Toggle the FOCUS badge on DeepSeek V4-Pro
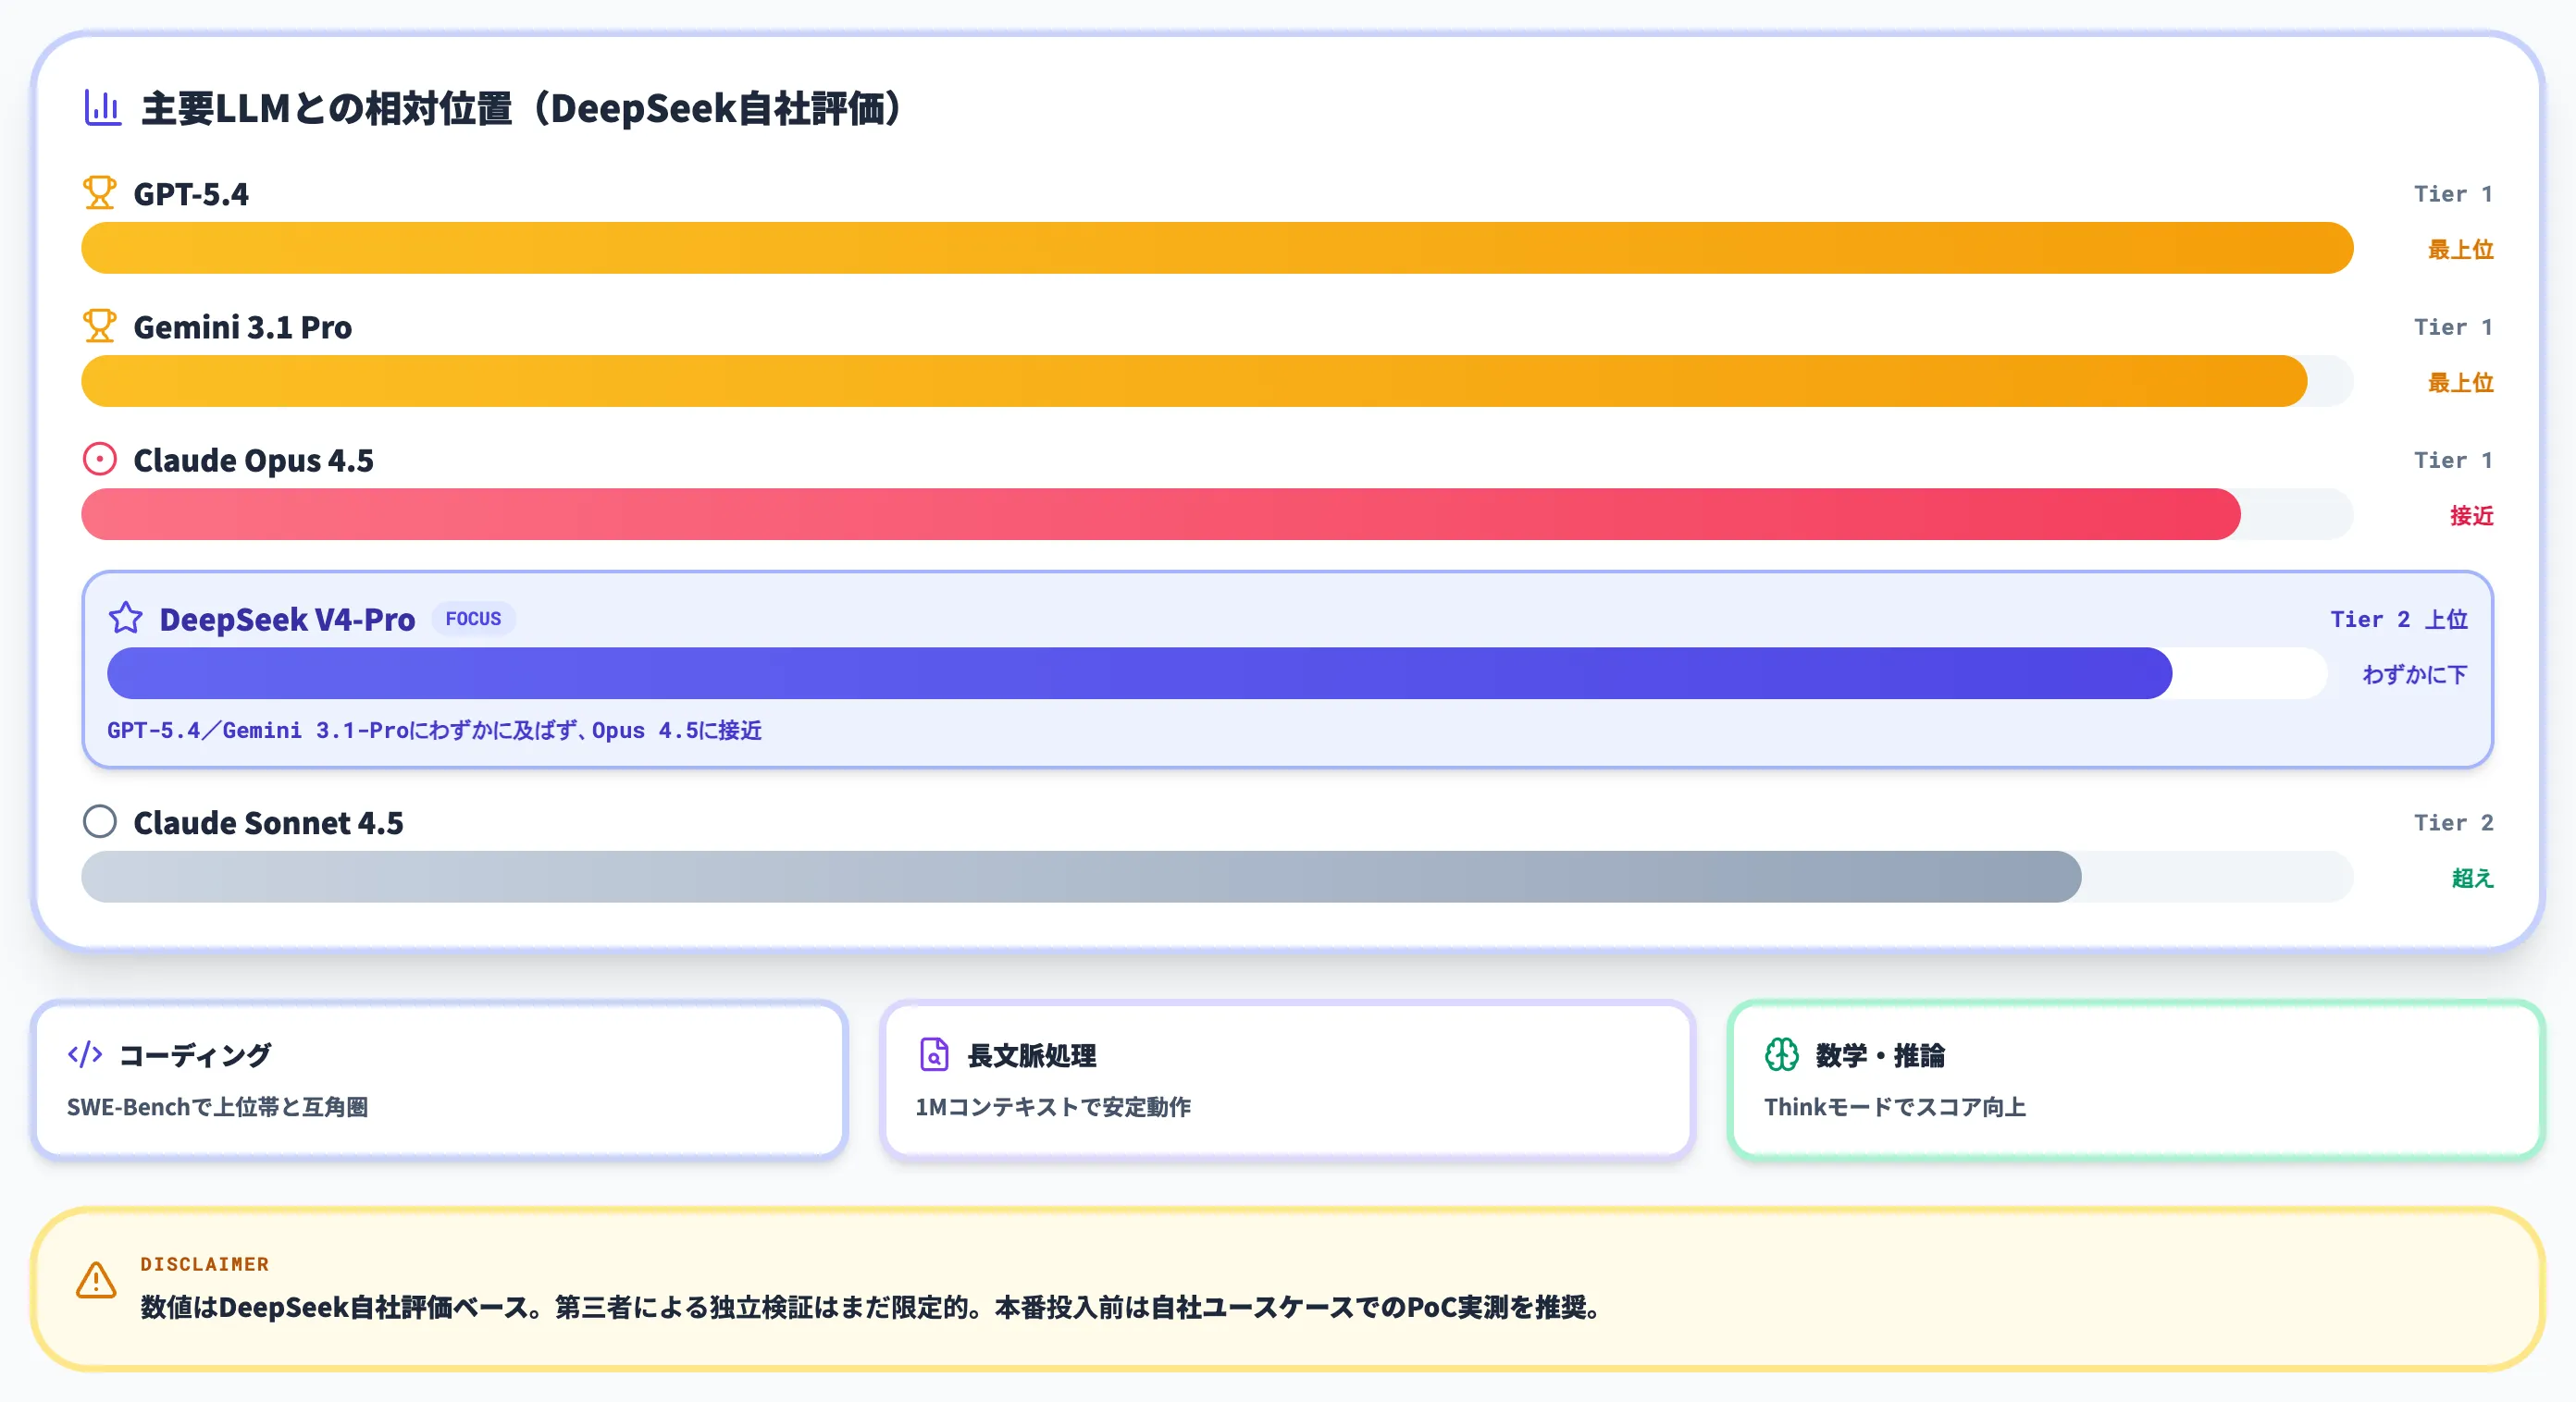 [x=474, y=619]
